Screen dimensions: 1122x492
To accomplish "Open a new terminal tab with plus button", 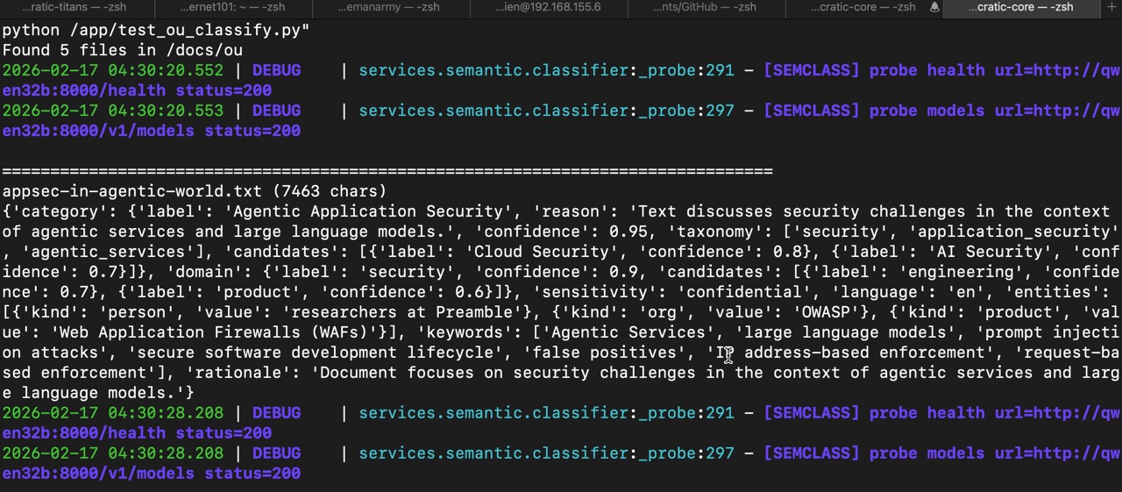I will pos(1111,7).
